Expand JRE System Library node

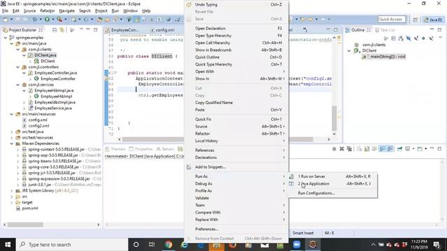coord(12,190)
